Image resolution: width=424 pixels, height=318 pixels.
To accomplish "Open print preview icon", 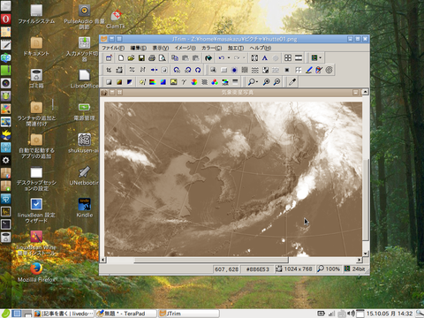I will 163,58.
